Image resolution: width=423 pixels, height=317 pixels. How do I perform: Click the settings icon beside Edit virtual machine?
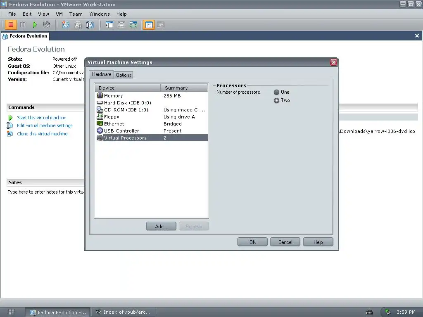tap(10, 125)
